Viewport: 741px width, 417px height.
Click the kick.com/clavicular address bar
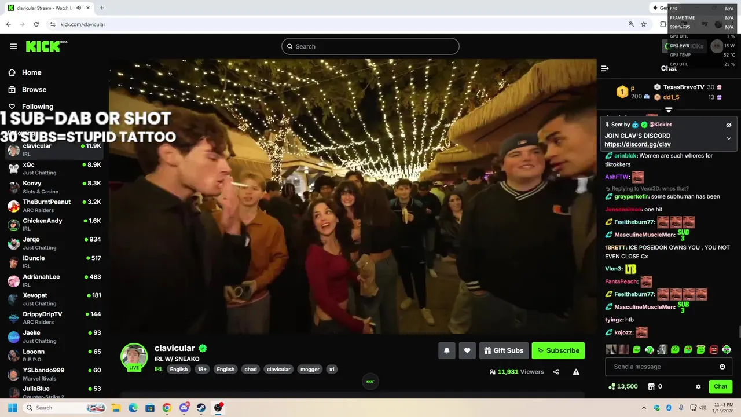click(342, 24)
